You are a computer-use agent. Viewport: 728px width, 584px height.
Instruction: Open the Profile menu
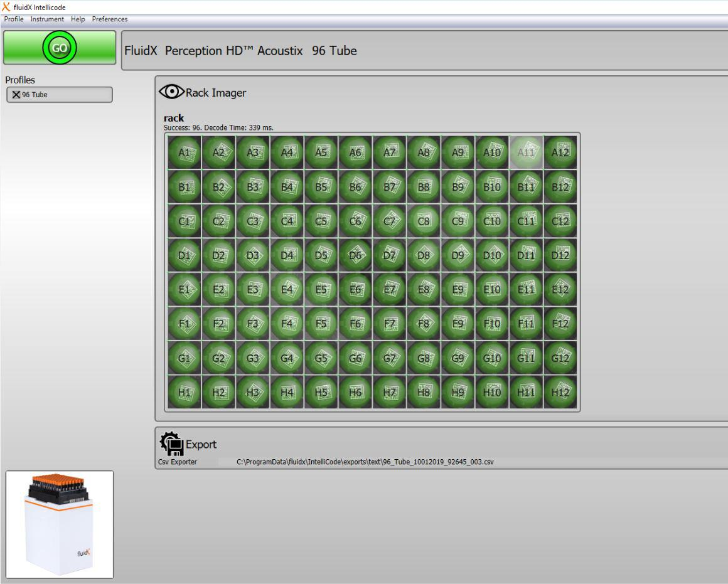[x=14, y=19]
